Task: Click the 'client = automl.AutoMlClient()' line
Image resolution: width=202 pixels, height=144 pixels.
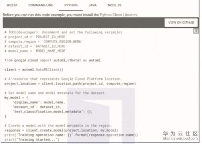Action: point(34,70)
